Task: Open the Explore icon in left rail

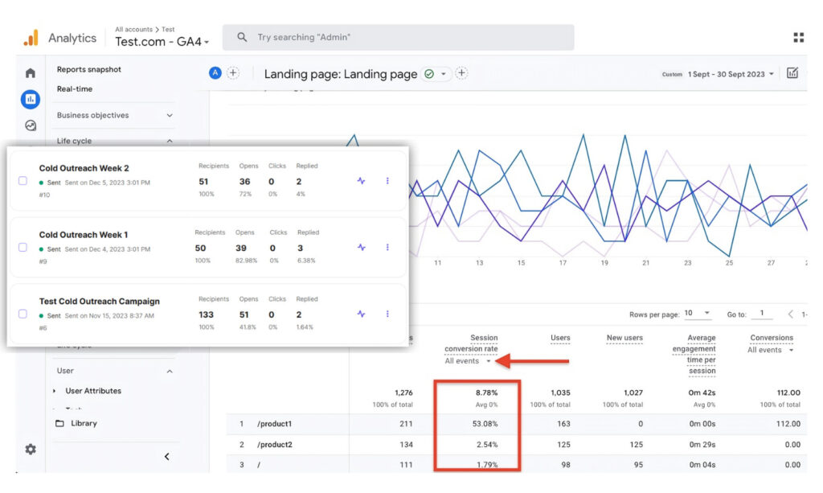Action: (x=31, y=125)
